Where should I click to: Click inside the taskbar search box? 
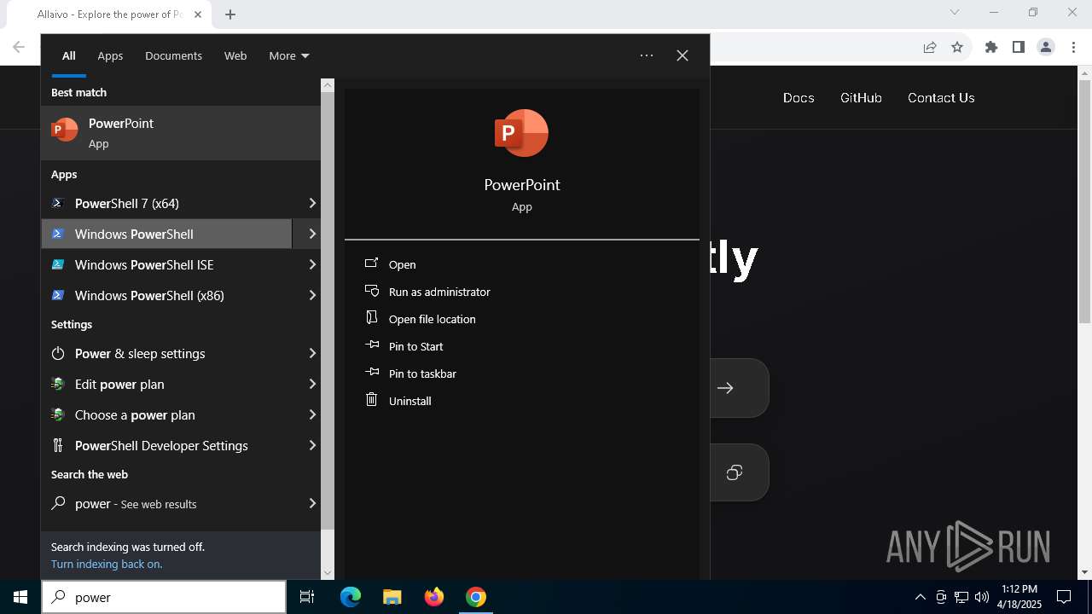coord(164,597)
